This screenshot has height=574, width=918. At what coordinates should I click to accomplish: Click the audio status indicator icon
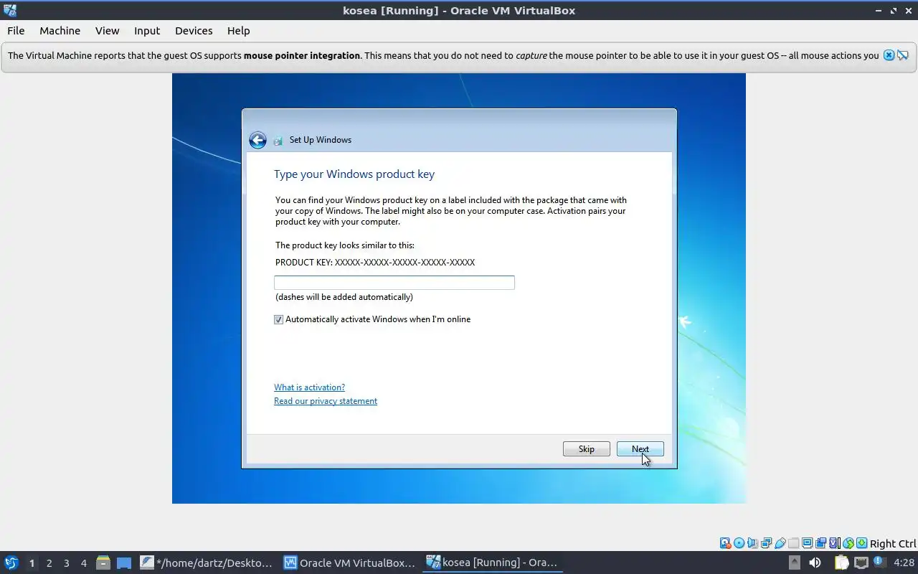click(752, 543)
